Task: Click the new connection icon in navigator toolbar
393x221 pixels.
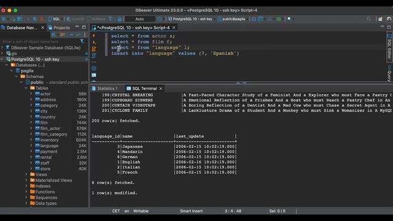Action: 53,35
